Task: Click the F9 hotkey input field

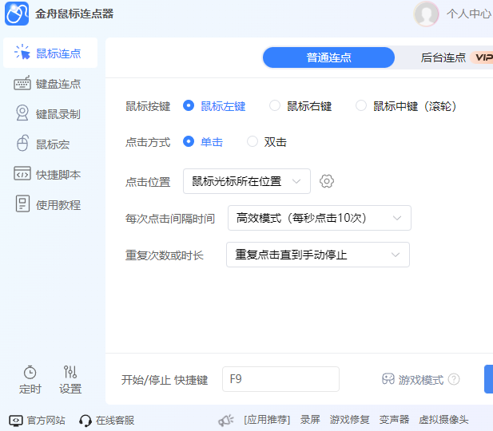Action: (x=280, y=379)
